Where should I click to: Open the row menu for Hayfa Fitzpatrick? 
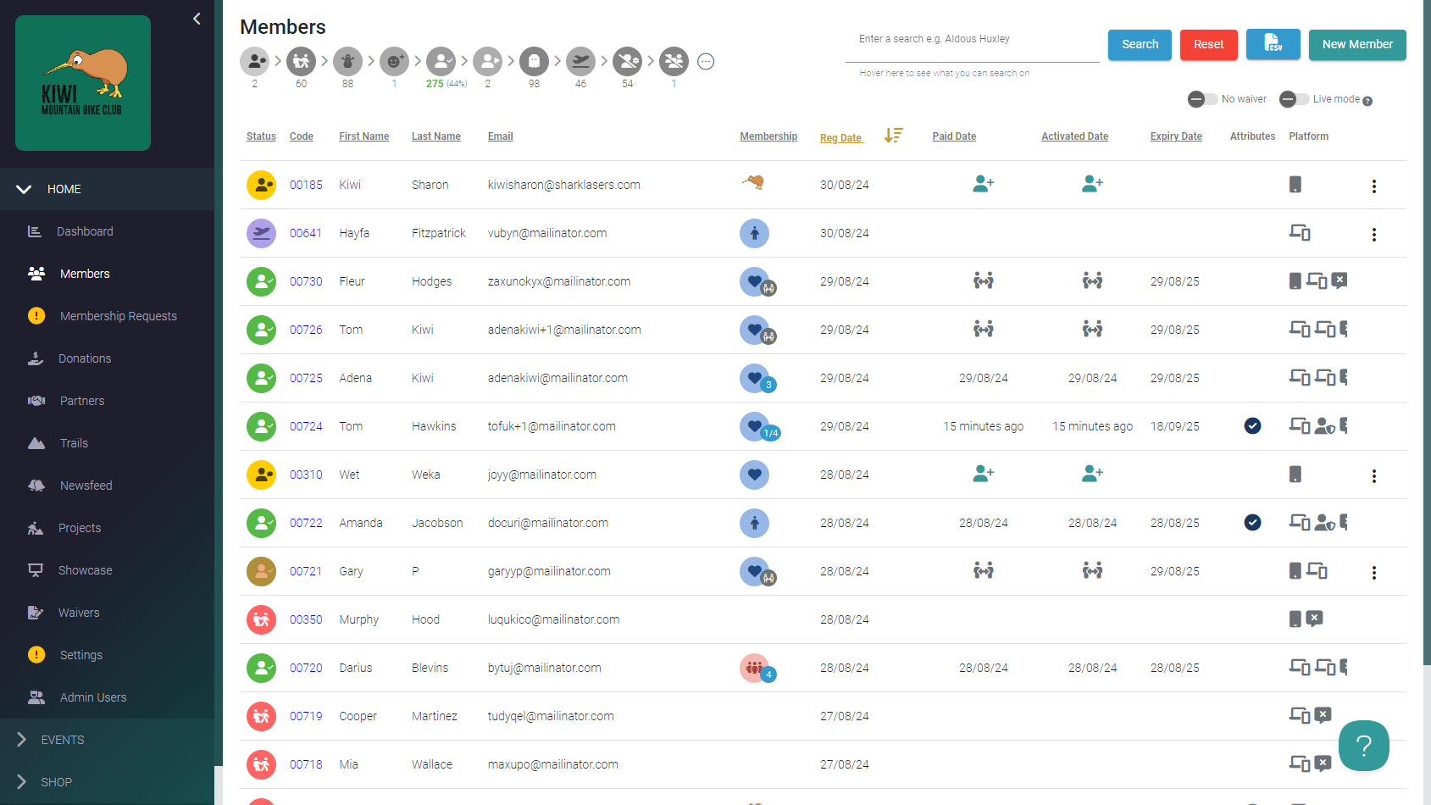tap(1373, 234)
